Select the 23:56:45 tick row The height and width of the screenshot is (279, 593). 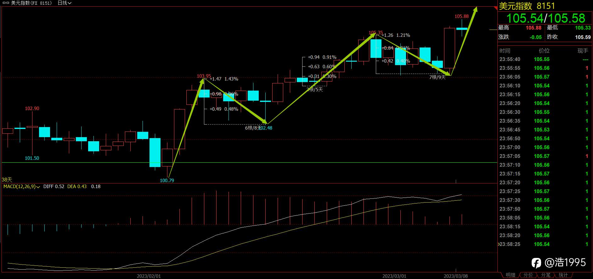pos(545,130)
